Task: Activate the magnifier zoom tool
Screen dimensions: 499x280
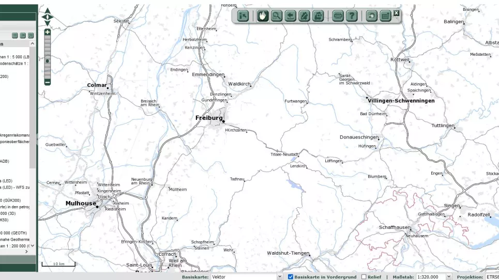Action: point(277,15)
